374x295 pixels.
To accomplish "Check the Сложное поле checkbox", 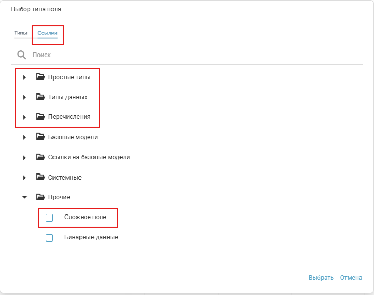I will pyautogui.click(x=49, y=218).
